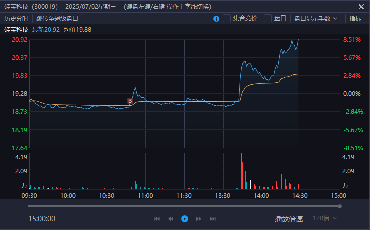The image size is (370, 230).
Task: Start playback with the blue play button
Action: coord(185,219)
